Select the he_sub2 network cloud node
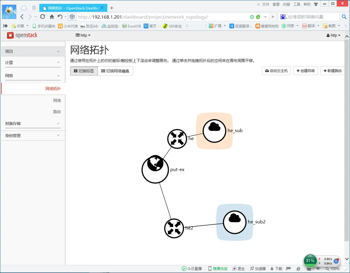 pyautogui.click(x=235, y=222)
